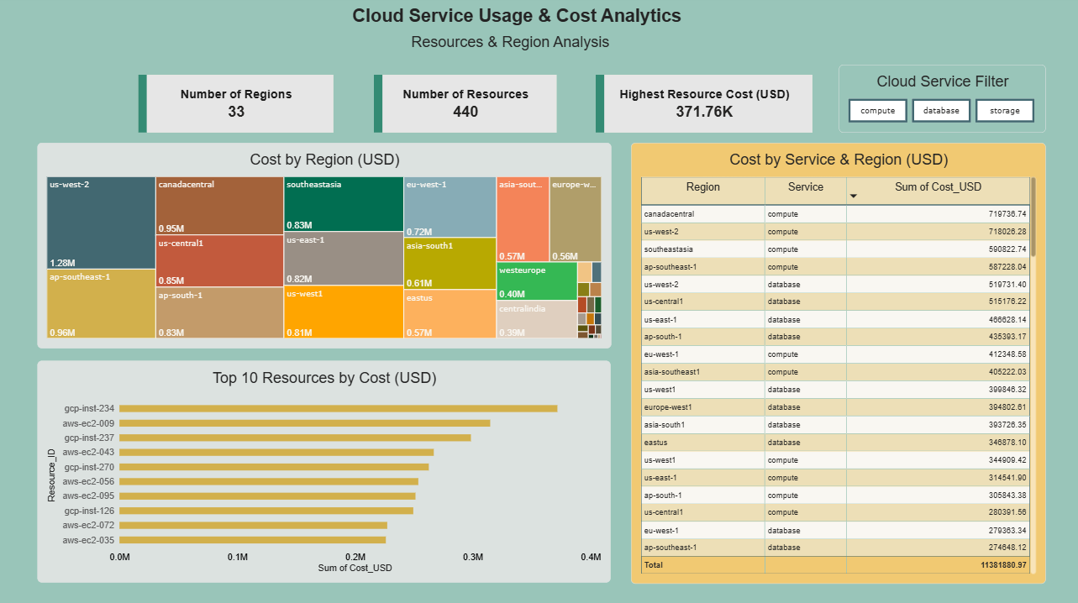Click the aws-ec2-009 bar
The image size is (1078, 603).
306,423
